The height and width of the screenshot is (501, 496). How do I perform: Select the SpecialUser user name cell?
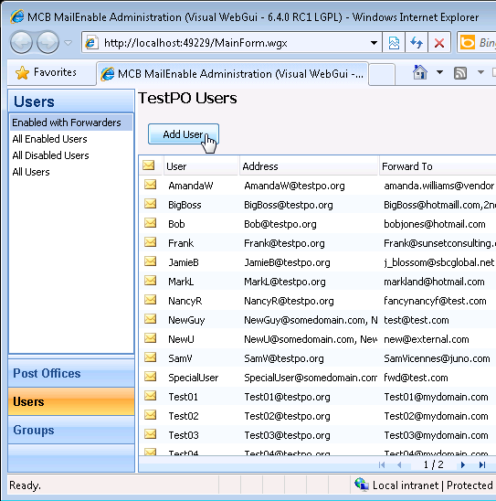pyautogui.click(x=193, y=378)
